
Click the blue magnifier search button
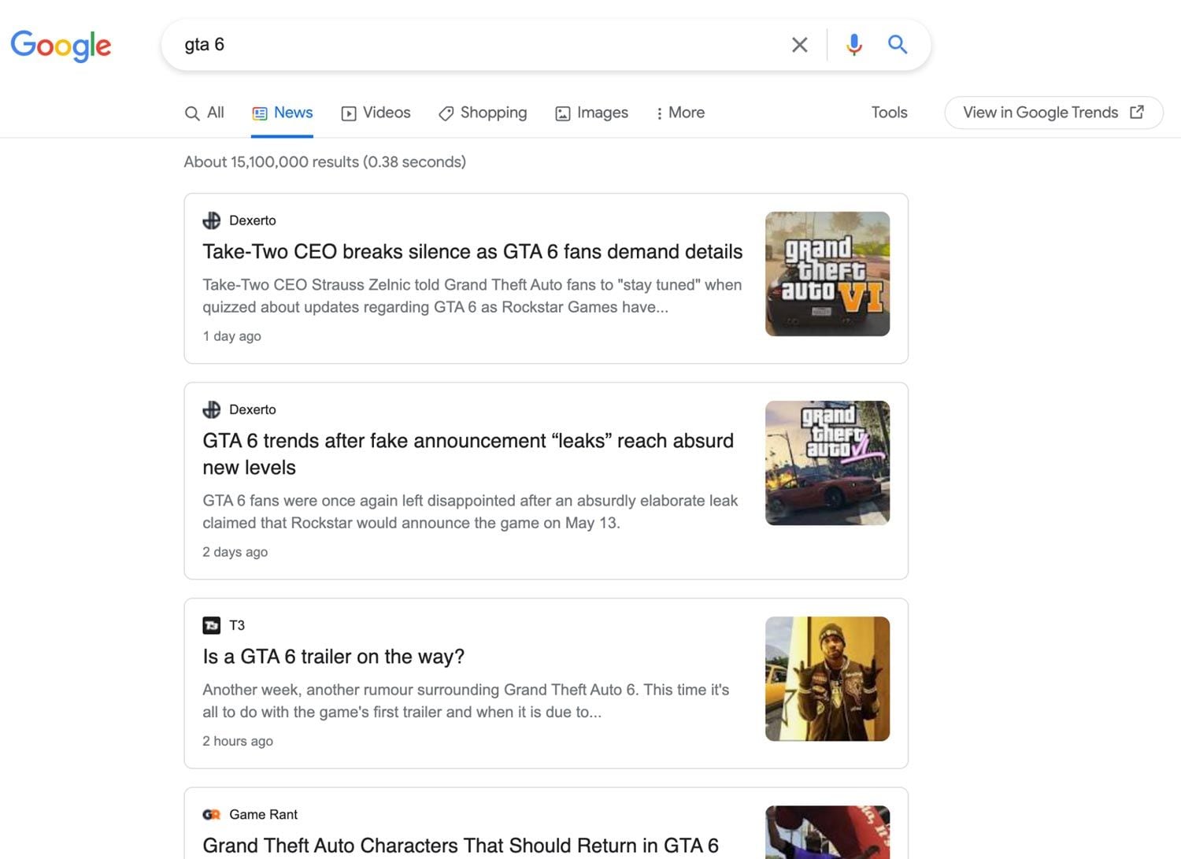pos(898,44)
